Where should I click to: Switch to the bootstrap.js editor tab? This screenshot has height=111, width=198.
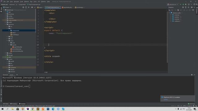pos(80,7)
